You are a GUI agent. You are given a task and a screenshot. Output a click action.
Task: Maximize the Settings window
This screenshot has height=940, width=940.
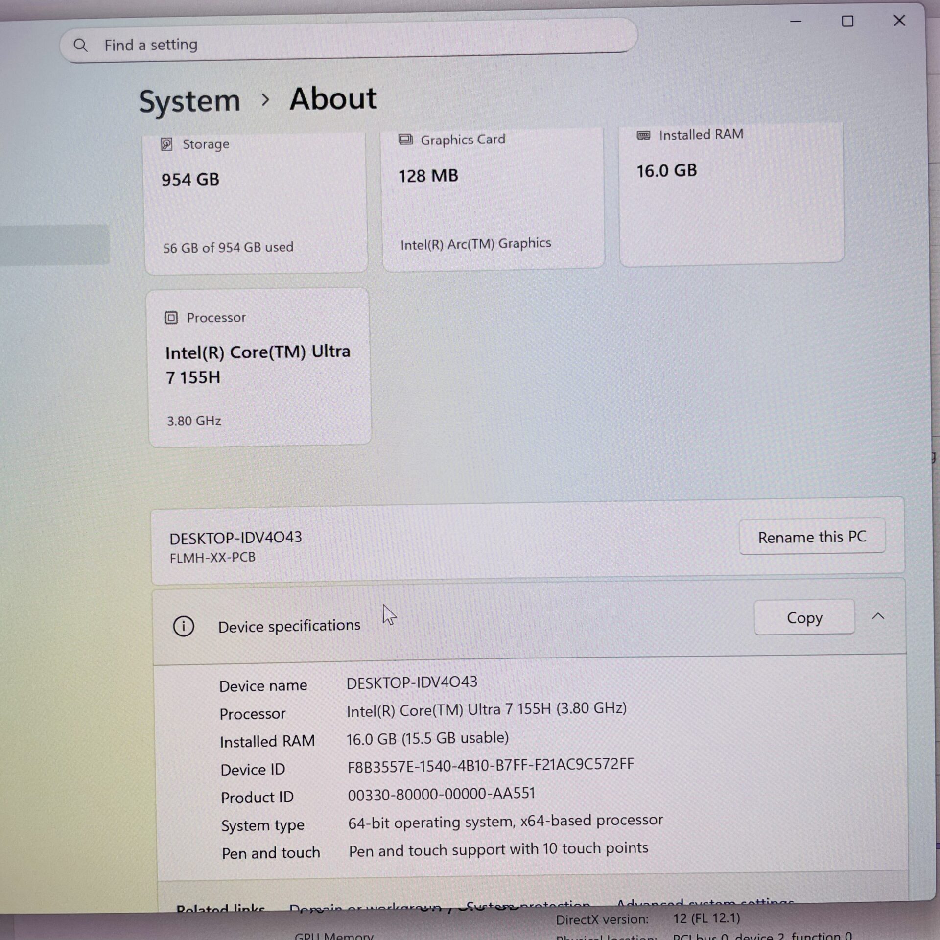click(x=847, y=22)
